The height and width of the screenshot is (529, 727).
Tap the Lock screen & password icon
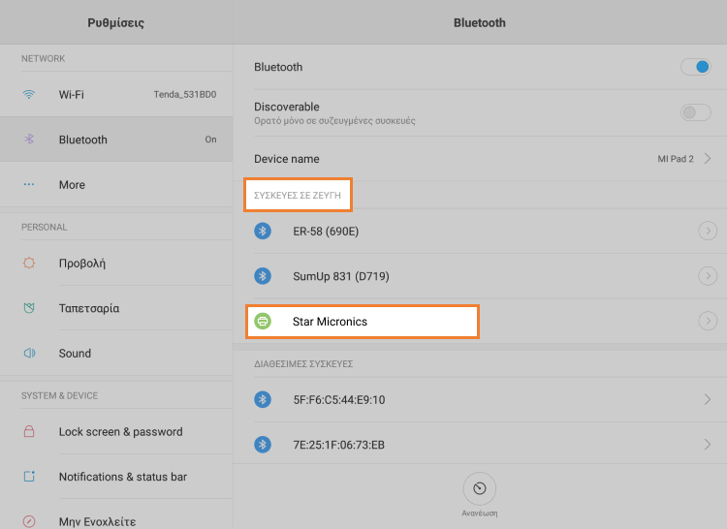point(29,432)
